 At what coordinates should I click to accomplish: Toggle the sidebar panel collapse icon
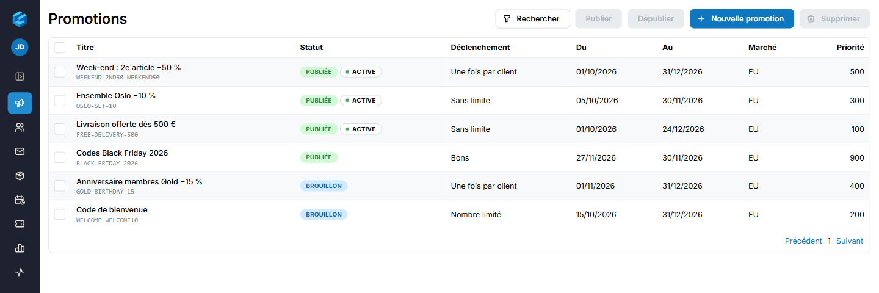click(x=20, y=76)
